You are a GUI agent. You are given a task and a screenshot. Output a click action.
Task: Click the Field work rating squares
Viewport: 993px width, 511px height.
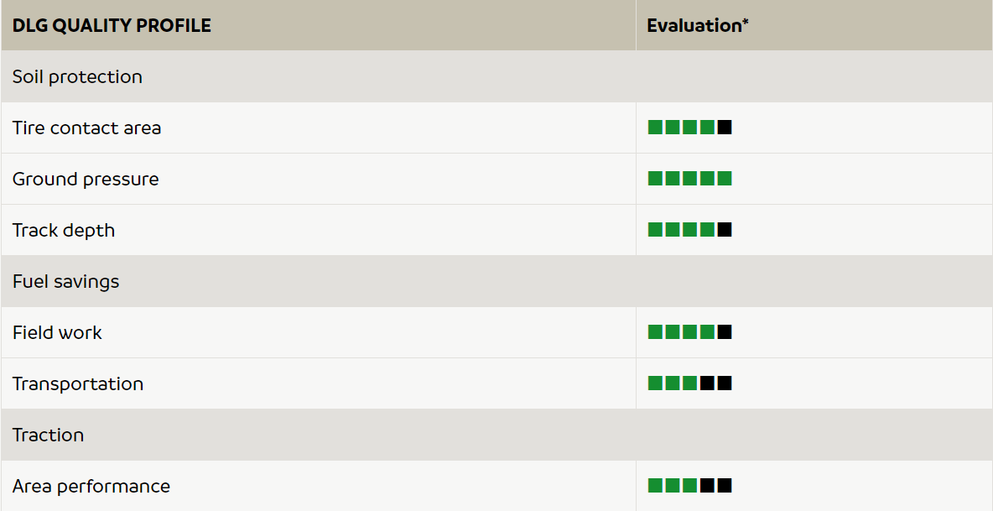pyautogui.click(x=689, y=332)
